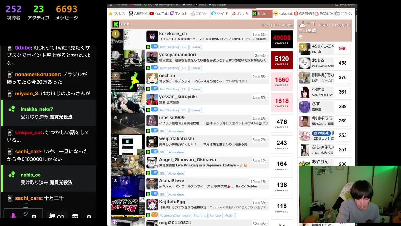Image resolution: width=401 pixels, height=226 pixels.
Task: Open chat settings gear icon
Action: 89,217
